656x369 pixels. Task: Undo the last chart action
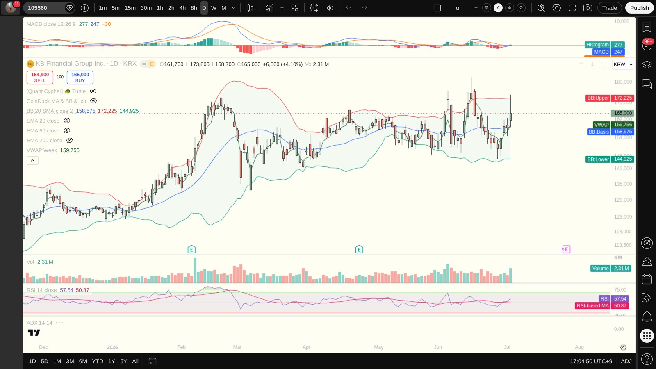tap(349, 8)
